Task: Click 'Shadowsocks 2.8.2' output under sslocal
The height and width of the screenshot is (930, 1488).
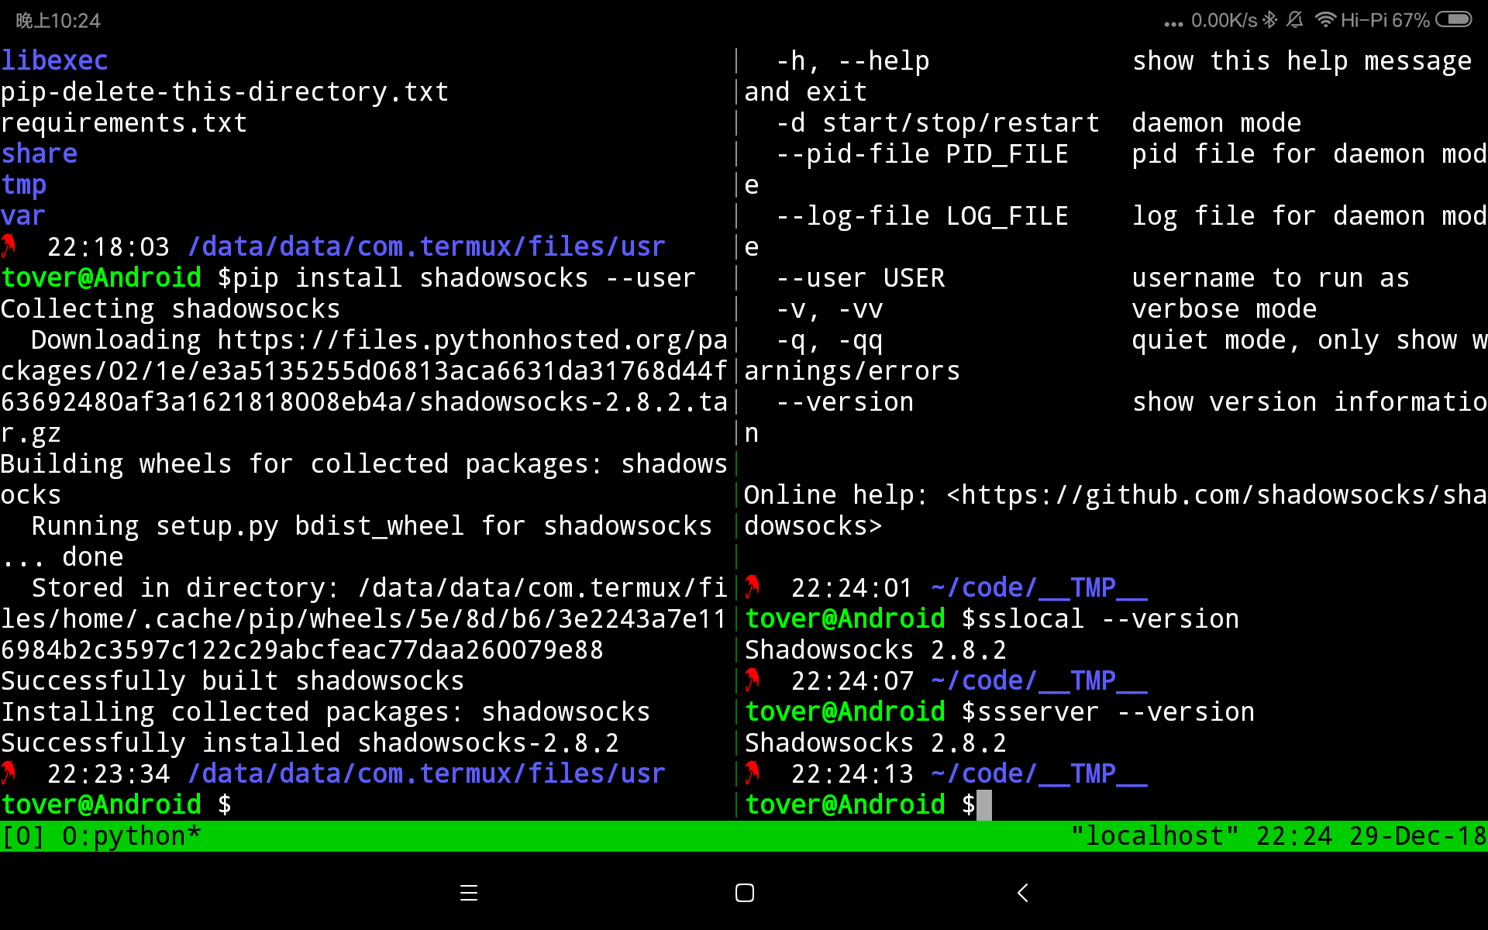Action: pos(876,649)
